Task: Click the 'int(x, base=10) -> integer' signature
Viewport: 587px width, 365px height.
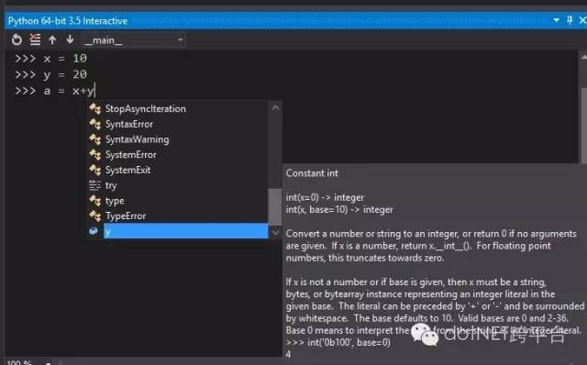Action: click(339, 210)
